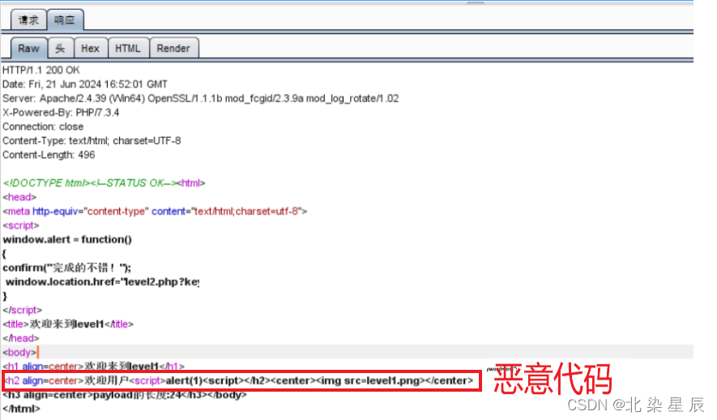Viewport: 717px width, 420px height.
Task: Click the opening head tag line
Action: 19,197
